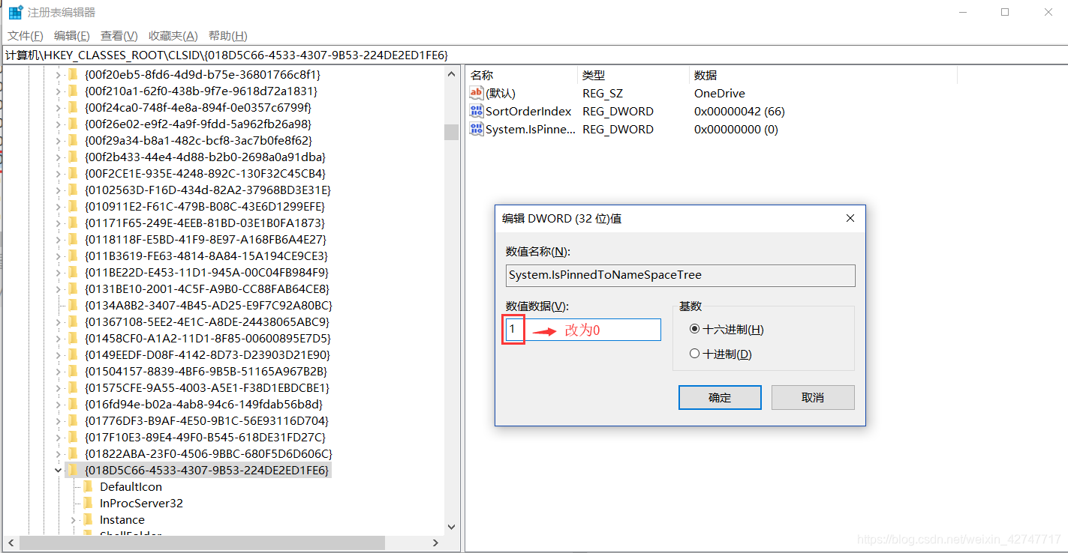Click the Registry Editor app icon in title bar
1068x553 pixels.
(x=16, y=13)
